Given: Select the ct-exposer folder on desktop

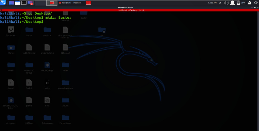Looking at the screenshot, I should pos(11,119).
